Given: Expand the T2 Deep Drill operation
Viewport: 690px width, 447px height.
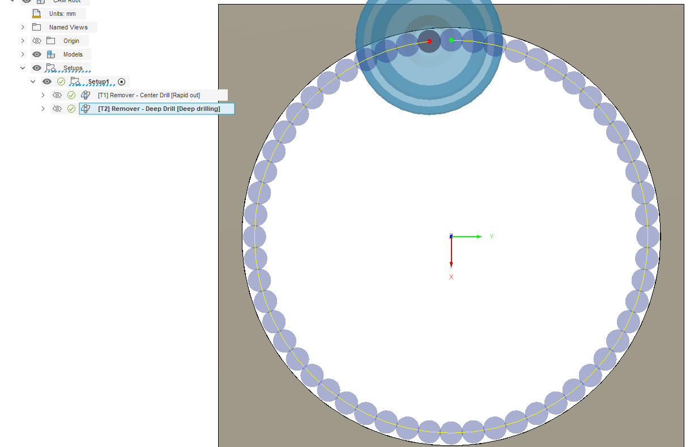Looking at the screenshot, I should (43, 109).
